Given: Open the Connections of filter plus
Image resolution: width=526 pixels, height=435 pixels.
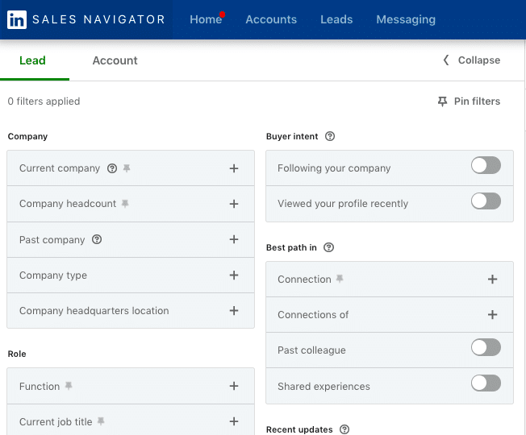Looking at the screenshot, I should 492,315.
